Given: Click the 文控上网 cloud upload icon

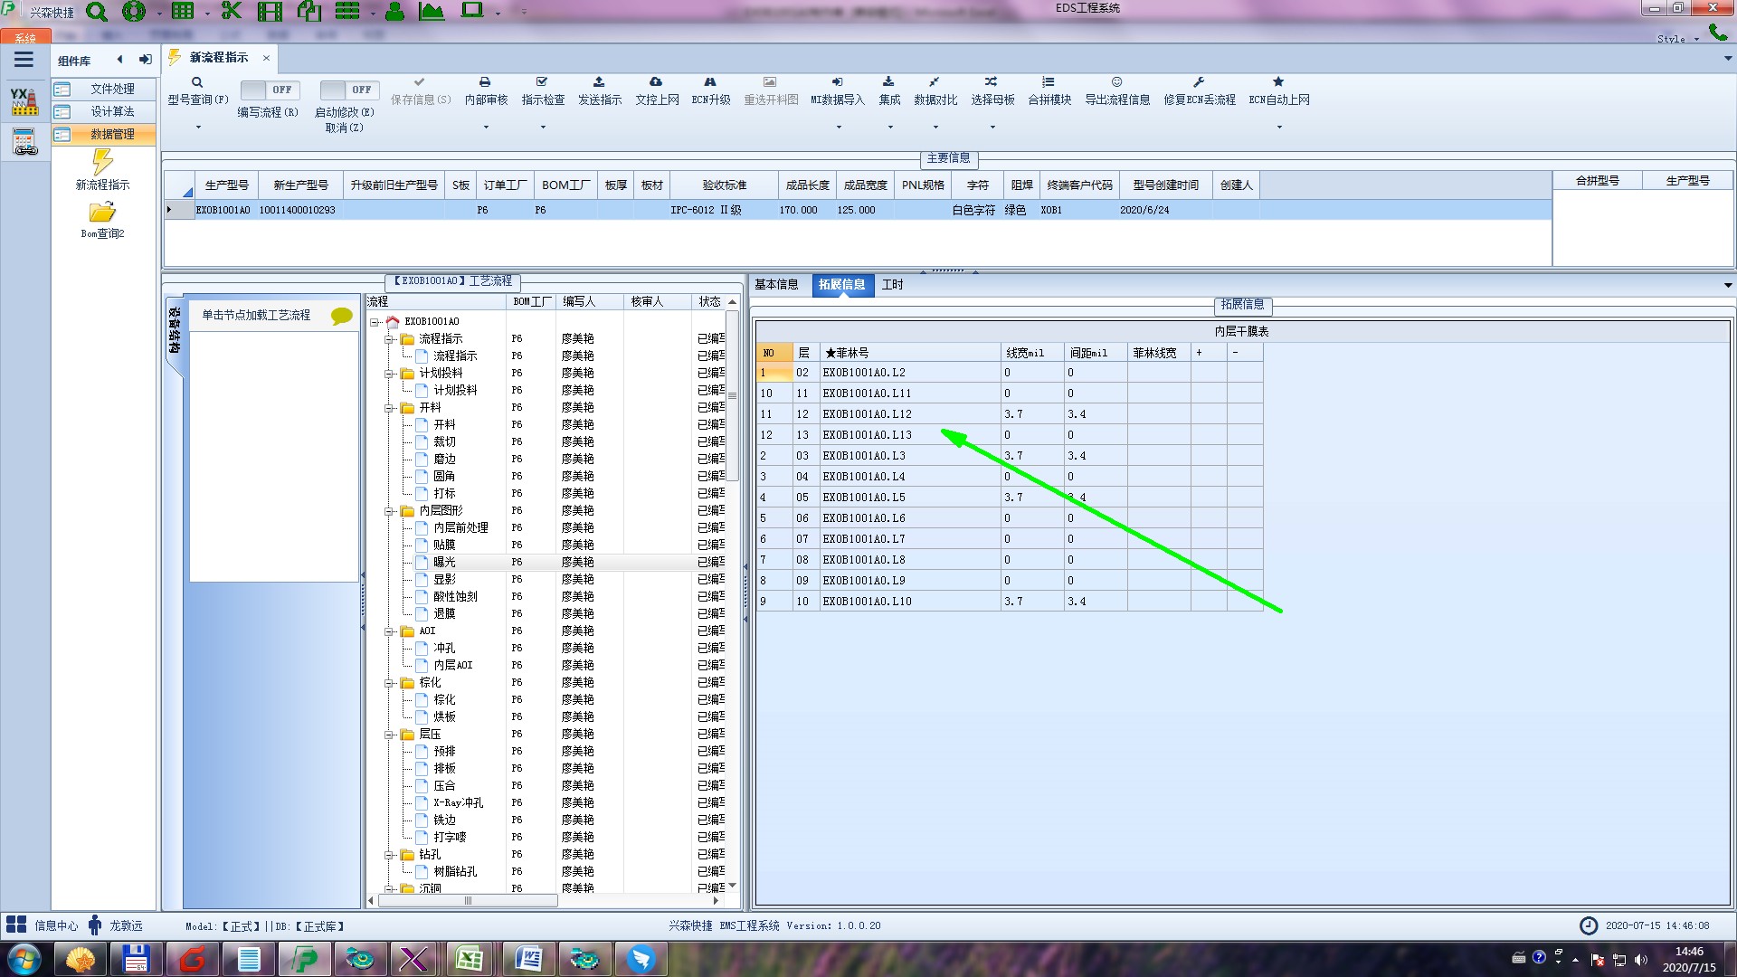Looking at the screenshot, I should 656,82.
